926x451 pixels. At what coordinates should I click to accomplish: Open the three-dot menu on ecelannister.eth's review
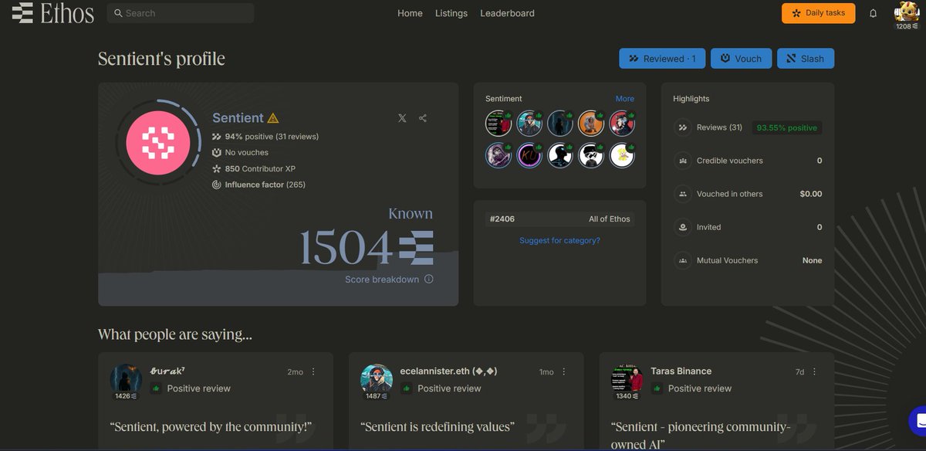click(x=563, y=371)
